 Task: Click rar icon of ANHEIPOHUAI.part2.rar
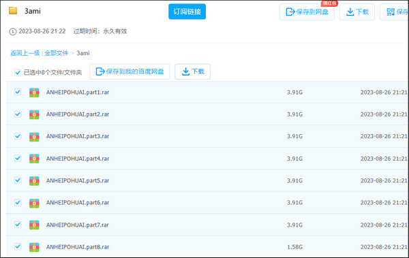34,114
